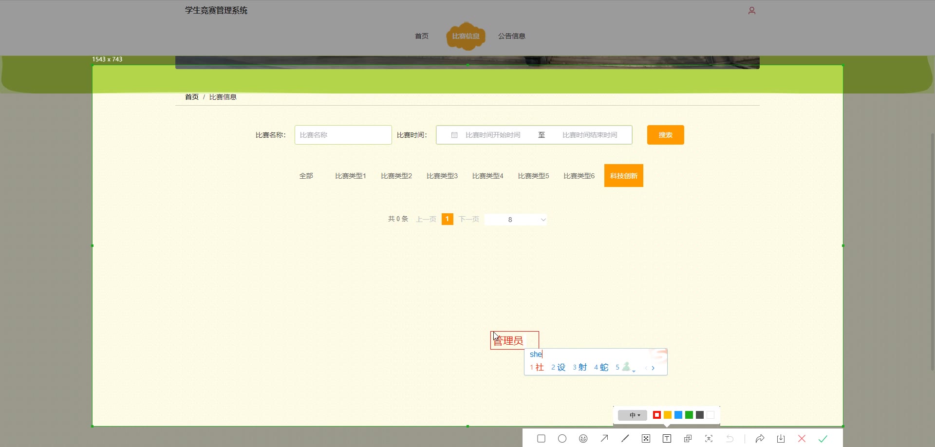Select the text annotation tool
This screenshot has width=935, height=447.
667,439
